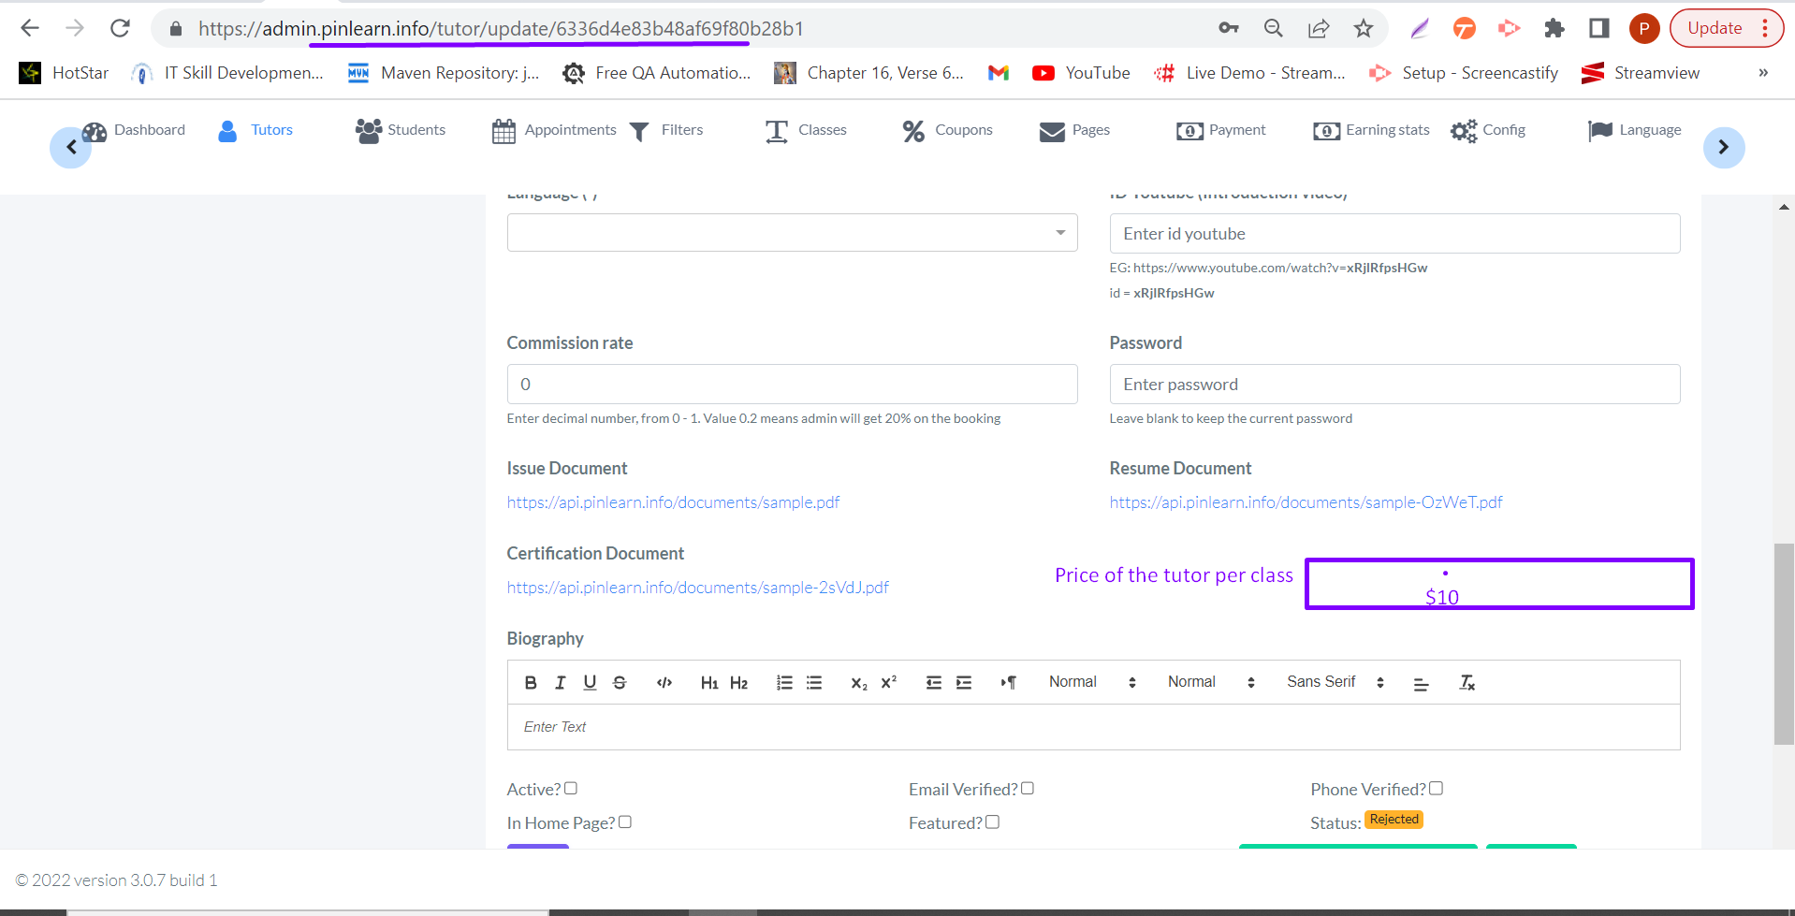
Task: Toggle bold in Biography editor
Action: [x=531, y=683]
